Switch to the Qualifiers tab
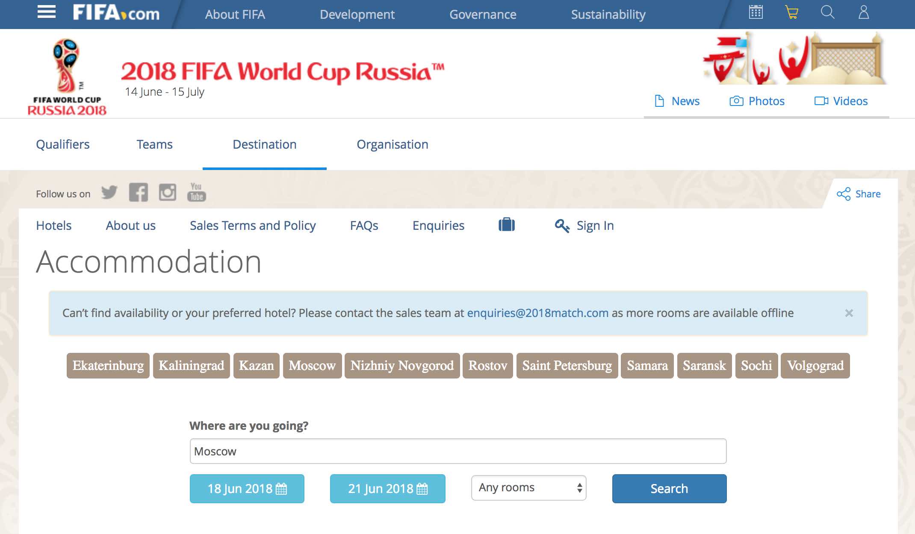The width and height of the screenshot is (915, 534). click(63, 144)
